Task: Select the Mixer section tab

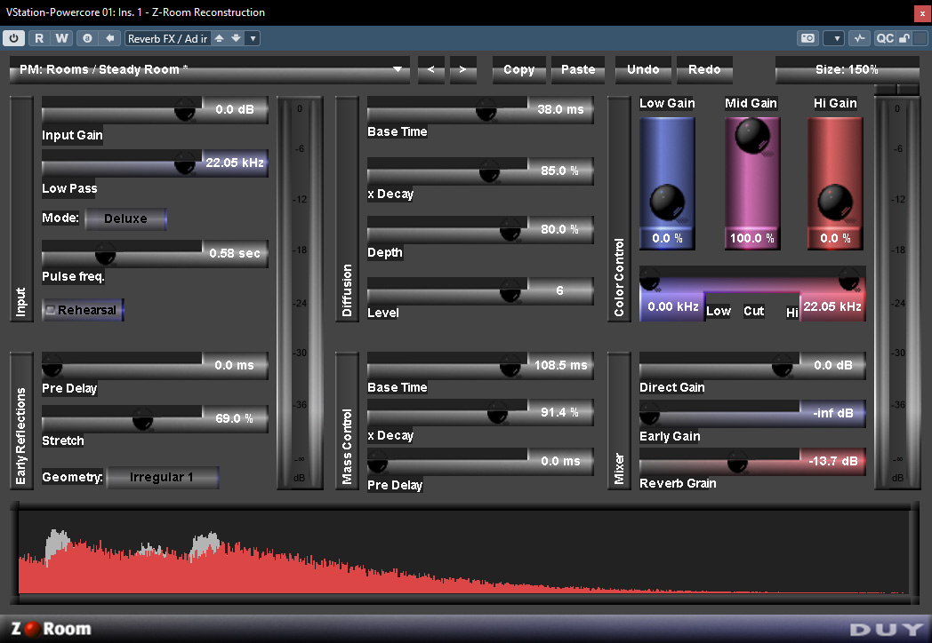Action: (619, 420)
